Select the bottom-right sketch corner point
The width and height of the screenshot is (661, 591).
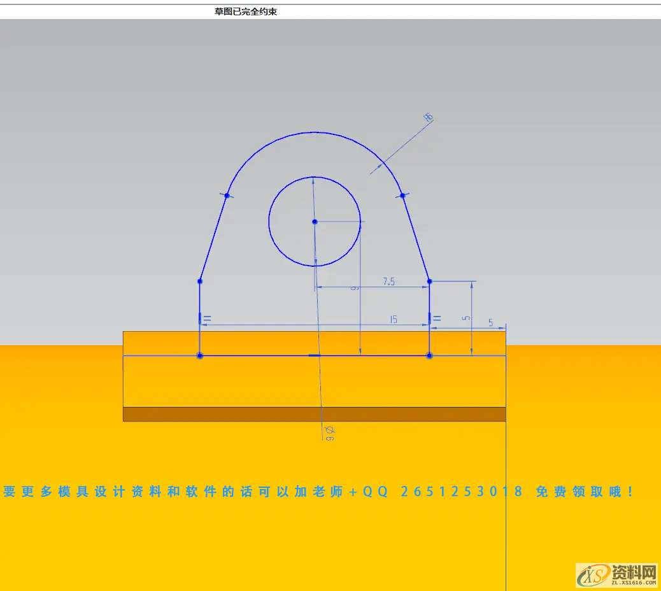(x=429, y=355)
